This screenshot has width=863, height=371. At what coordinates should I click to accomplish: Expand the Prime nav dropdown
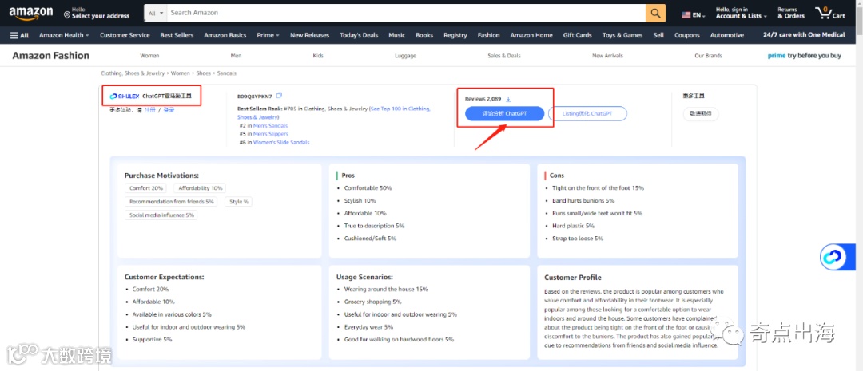(x=268, y=35)
